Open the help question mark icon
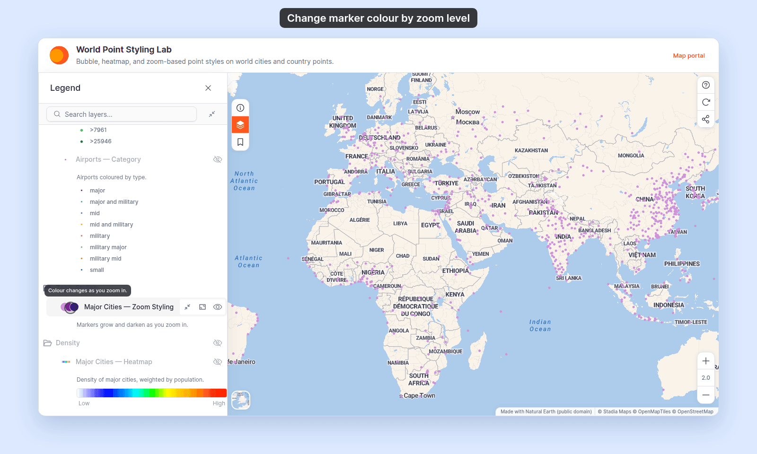Screen dimensions: 757x454 coord(706,85)
